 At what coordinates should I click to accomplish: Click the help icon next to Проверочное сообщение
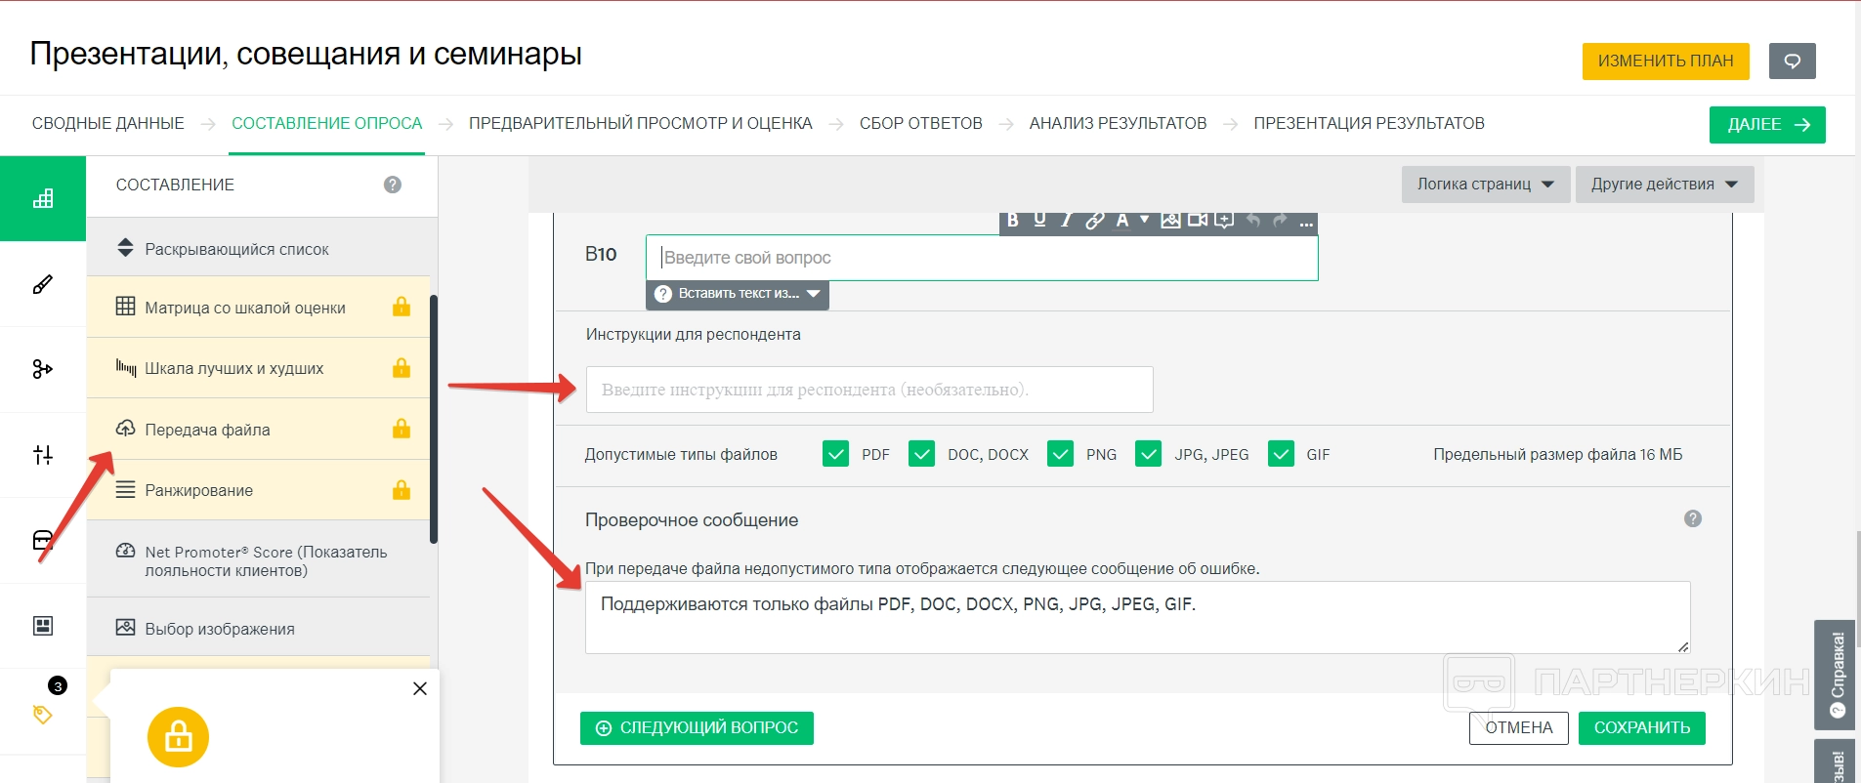[1693, 518]
